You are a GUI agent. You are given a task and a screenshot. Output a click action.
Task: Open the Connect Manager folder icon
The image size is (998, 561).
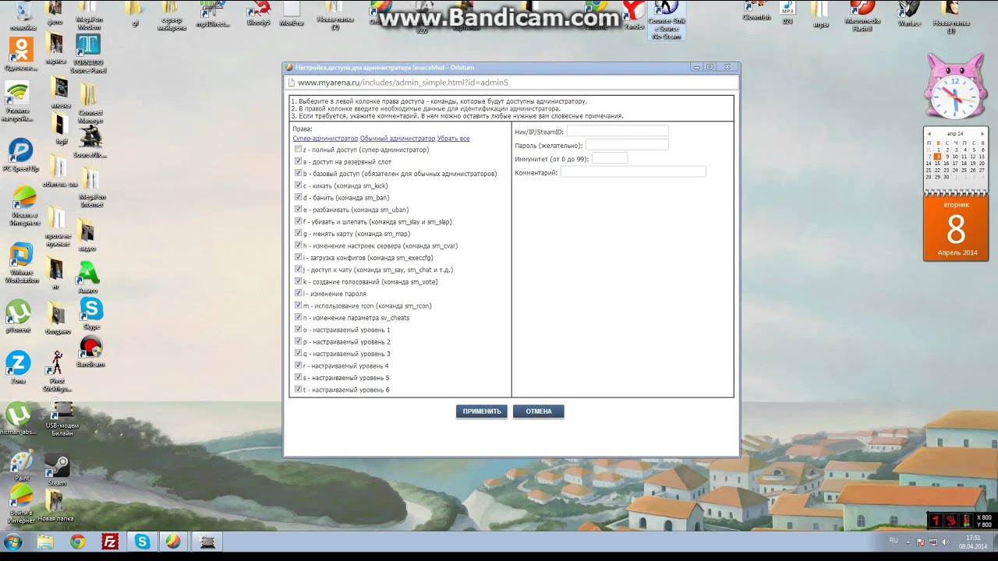coord(90,103)
